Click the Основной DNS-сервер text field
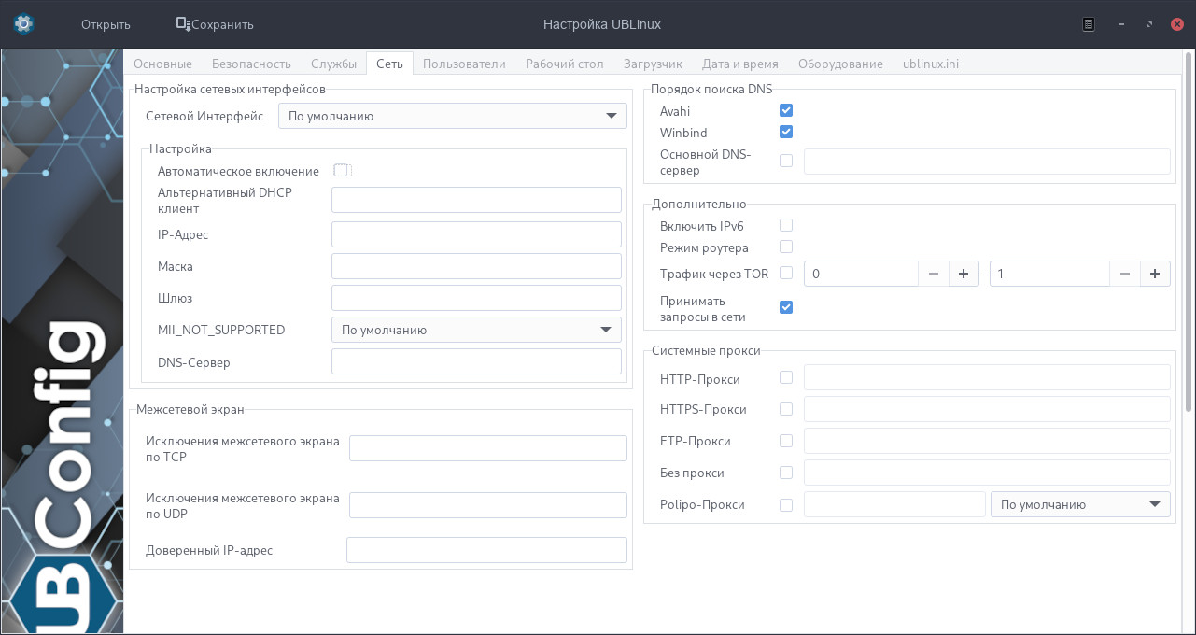Image resolution: width=1196 pixels, height=635 pixels. pyautogui.click(x=987, y=161)
